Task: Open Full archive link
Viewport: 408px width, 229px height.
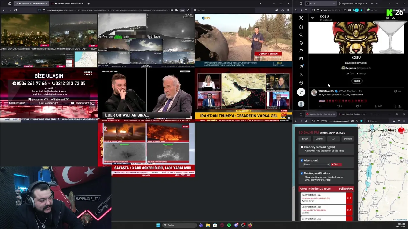Action: tap(346, 189)
